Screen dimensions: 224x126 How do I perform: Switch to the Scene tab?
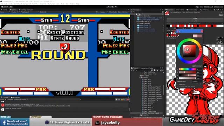pyautogui.click(x=4, y=10)
